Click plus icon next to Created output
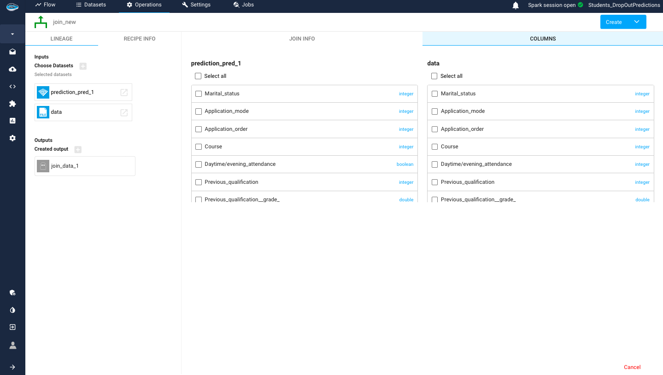This screenshot has height=375, width=663. pos(78,149)
